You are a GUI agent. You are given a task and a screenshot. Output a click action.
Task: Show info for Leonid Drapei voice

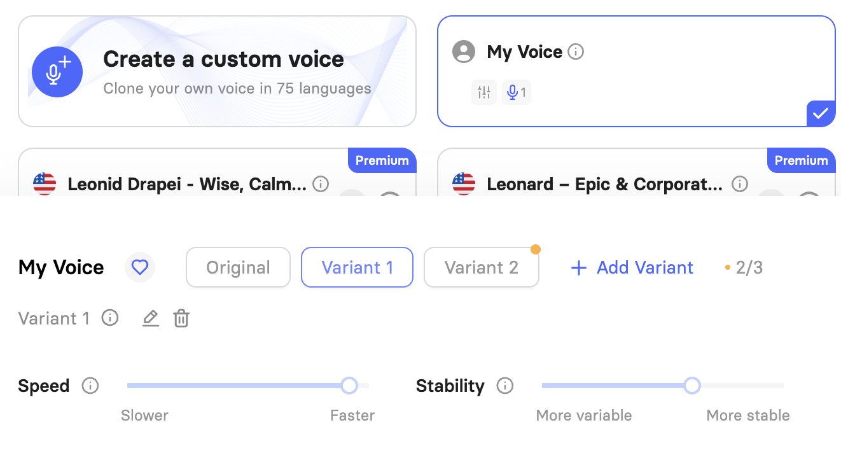click(x=321, y=185)
